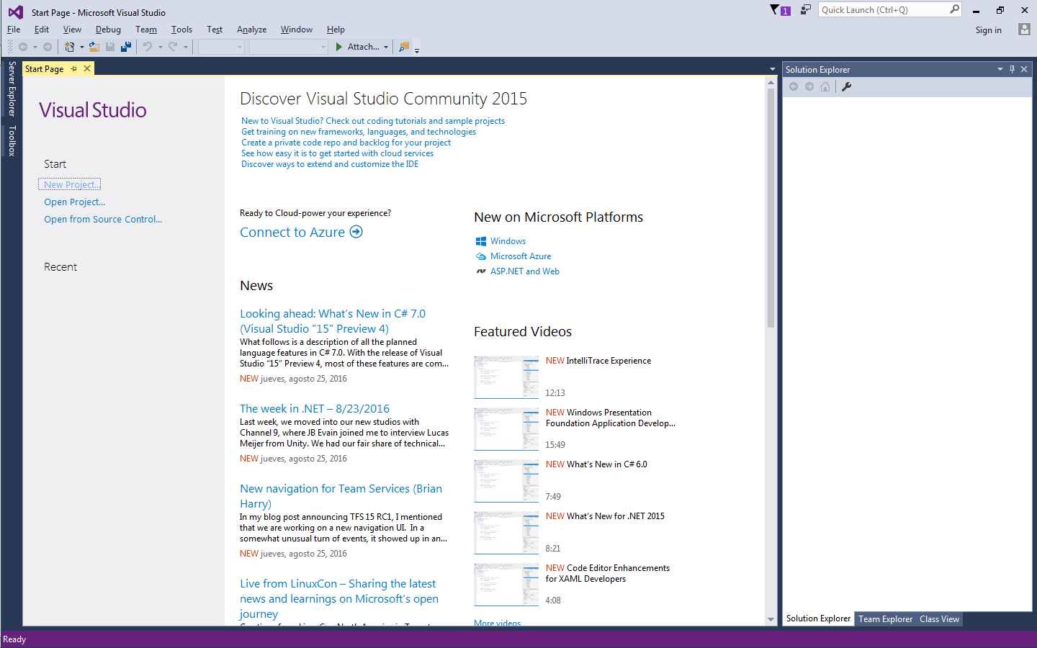Close the Solution Explorer panel
The image size is (1037, 648).
point(1024,69)
